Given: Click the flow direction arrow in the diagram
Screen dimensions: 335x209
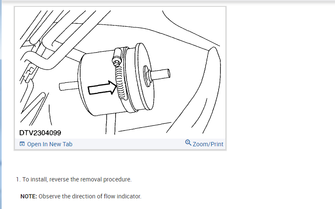Looking at the screenshot, I should pos(102,88).
